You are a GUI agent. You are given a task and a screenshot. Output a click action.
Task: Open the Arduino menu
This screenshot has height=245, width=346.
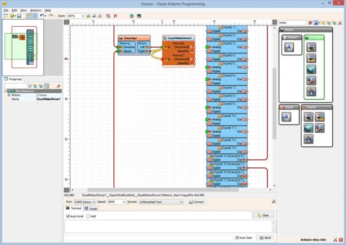click(x=36, y=10)
